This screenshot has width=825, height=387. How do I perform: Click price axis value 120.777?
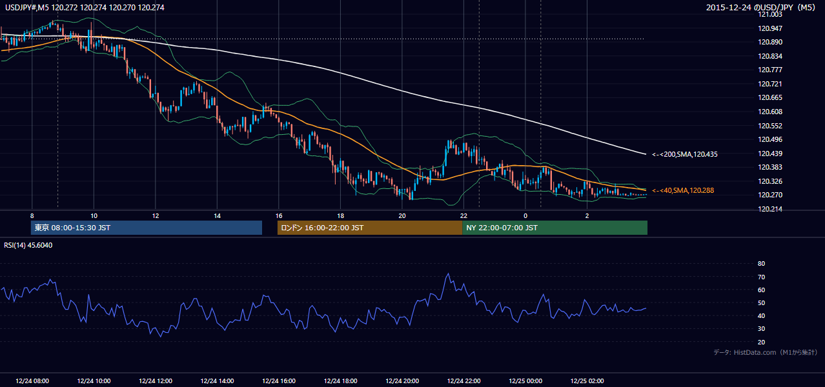click(x=769, y=70)
